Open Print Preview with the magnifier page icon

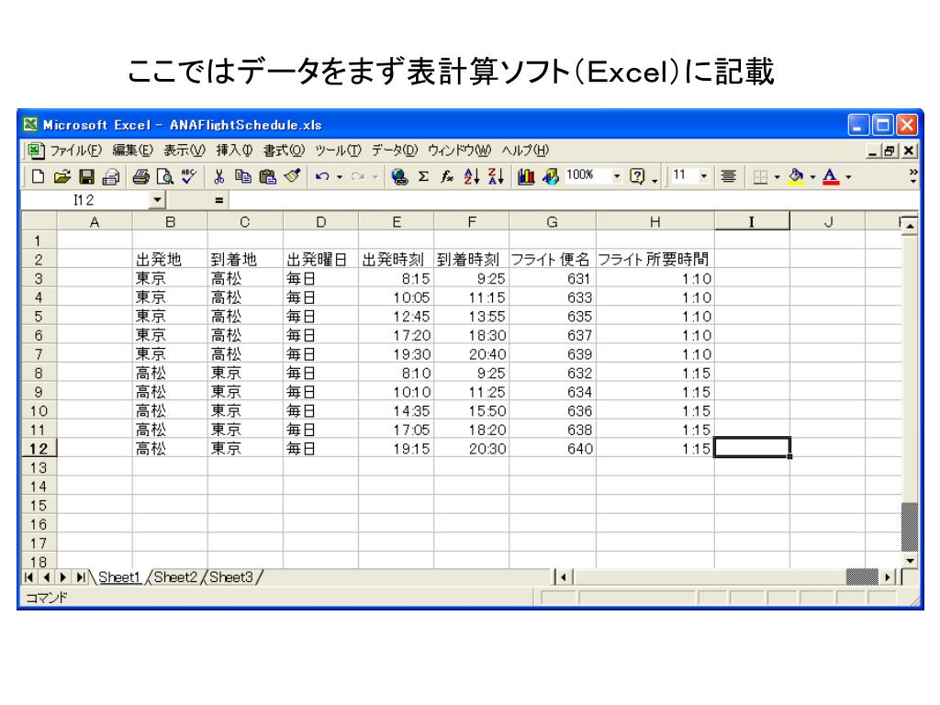pyautogui.click(x=165, y=176)
